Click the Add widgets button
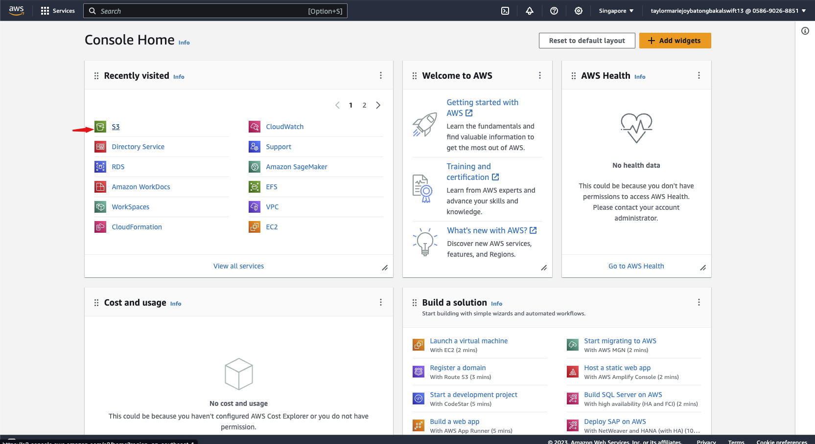815x444 pixels. pos(675,41)
